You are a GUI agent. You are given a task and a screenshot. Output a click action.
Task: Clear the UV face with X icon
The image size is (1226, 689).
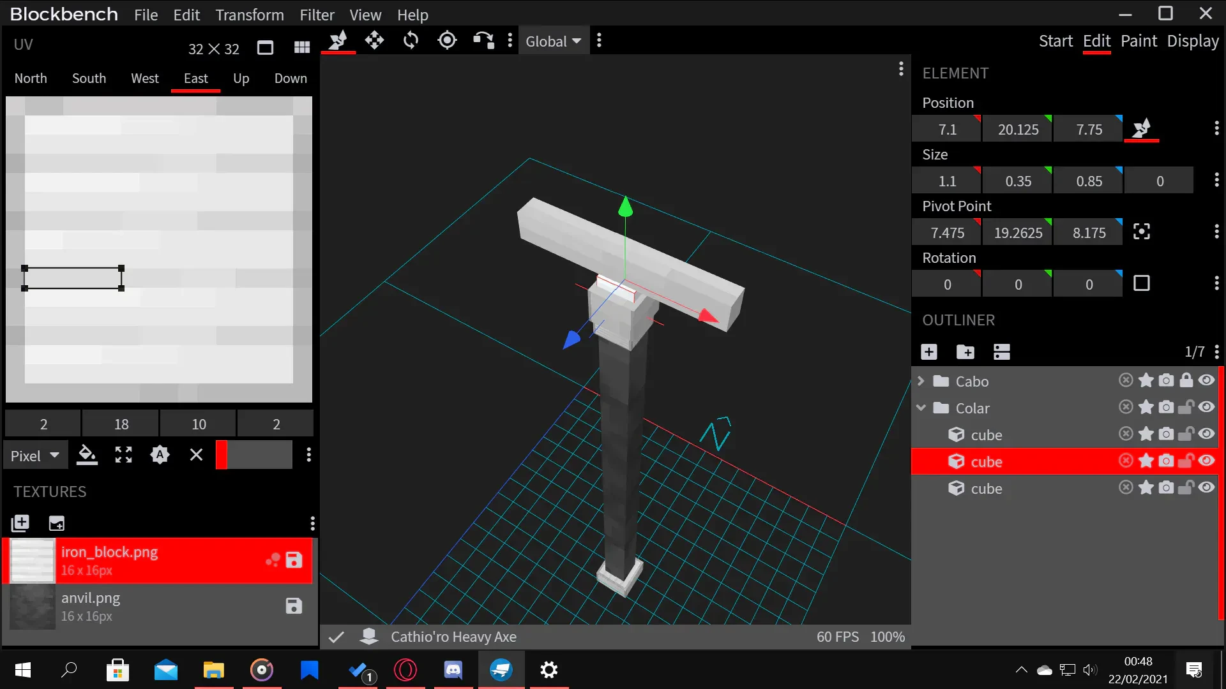(x=196, y=455)
